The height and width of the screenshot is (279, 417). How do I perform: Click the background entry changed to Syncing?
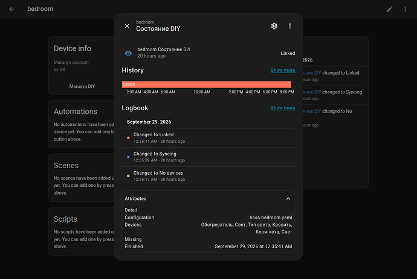click(x=335, y=95)
